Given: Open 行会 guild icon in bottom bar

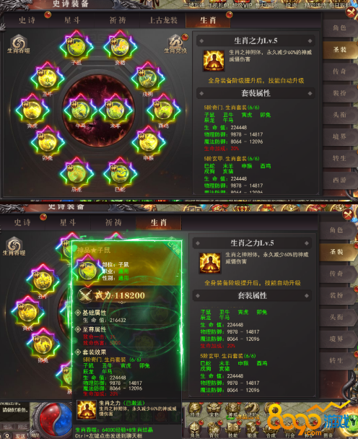Looking at the screenshot, I should (289, 428).
